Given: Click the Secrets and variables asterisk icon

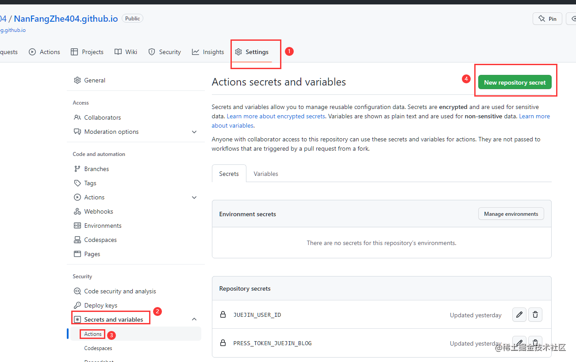Looking at the screenshot, I should 77,319.
